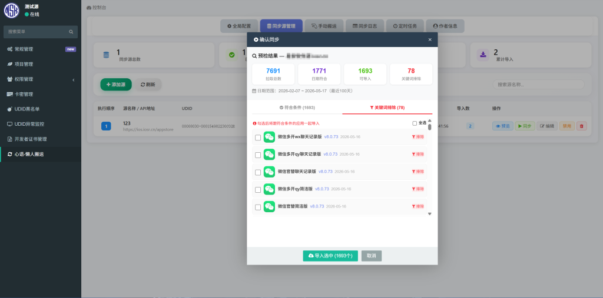Click the 排除 tag on 微信官替简洁版
This screenshot has width=603, height=298.
(x=418, y=206)
